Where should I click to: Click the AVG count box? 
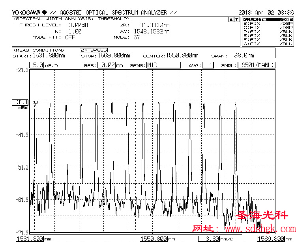coord(208,65)
